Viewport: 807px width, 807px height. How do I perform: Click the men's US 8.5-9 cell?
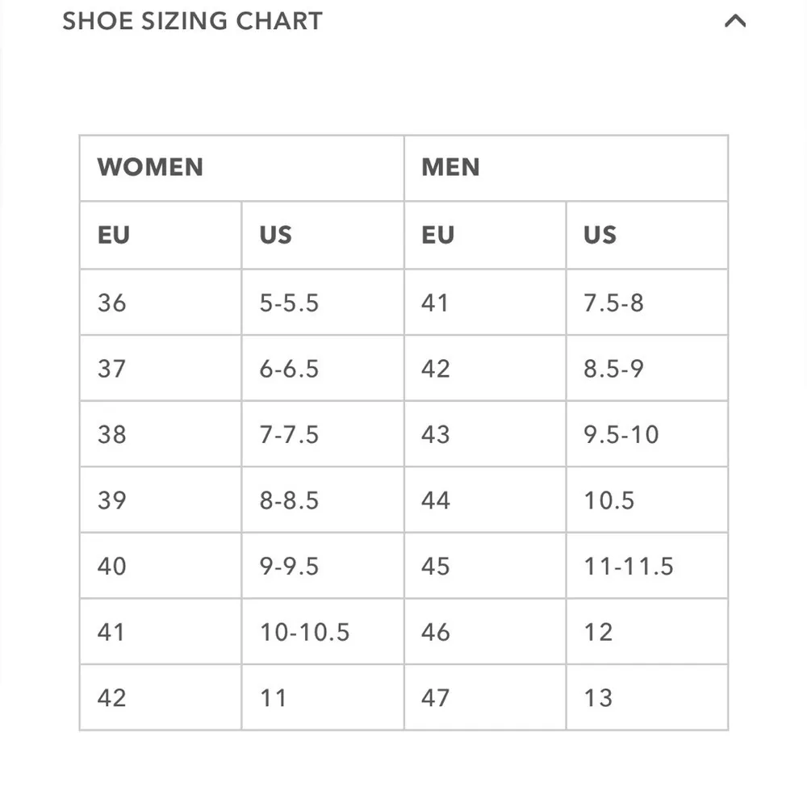tap(613, 369)
